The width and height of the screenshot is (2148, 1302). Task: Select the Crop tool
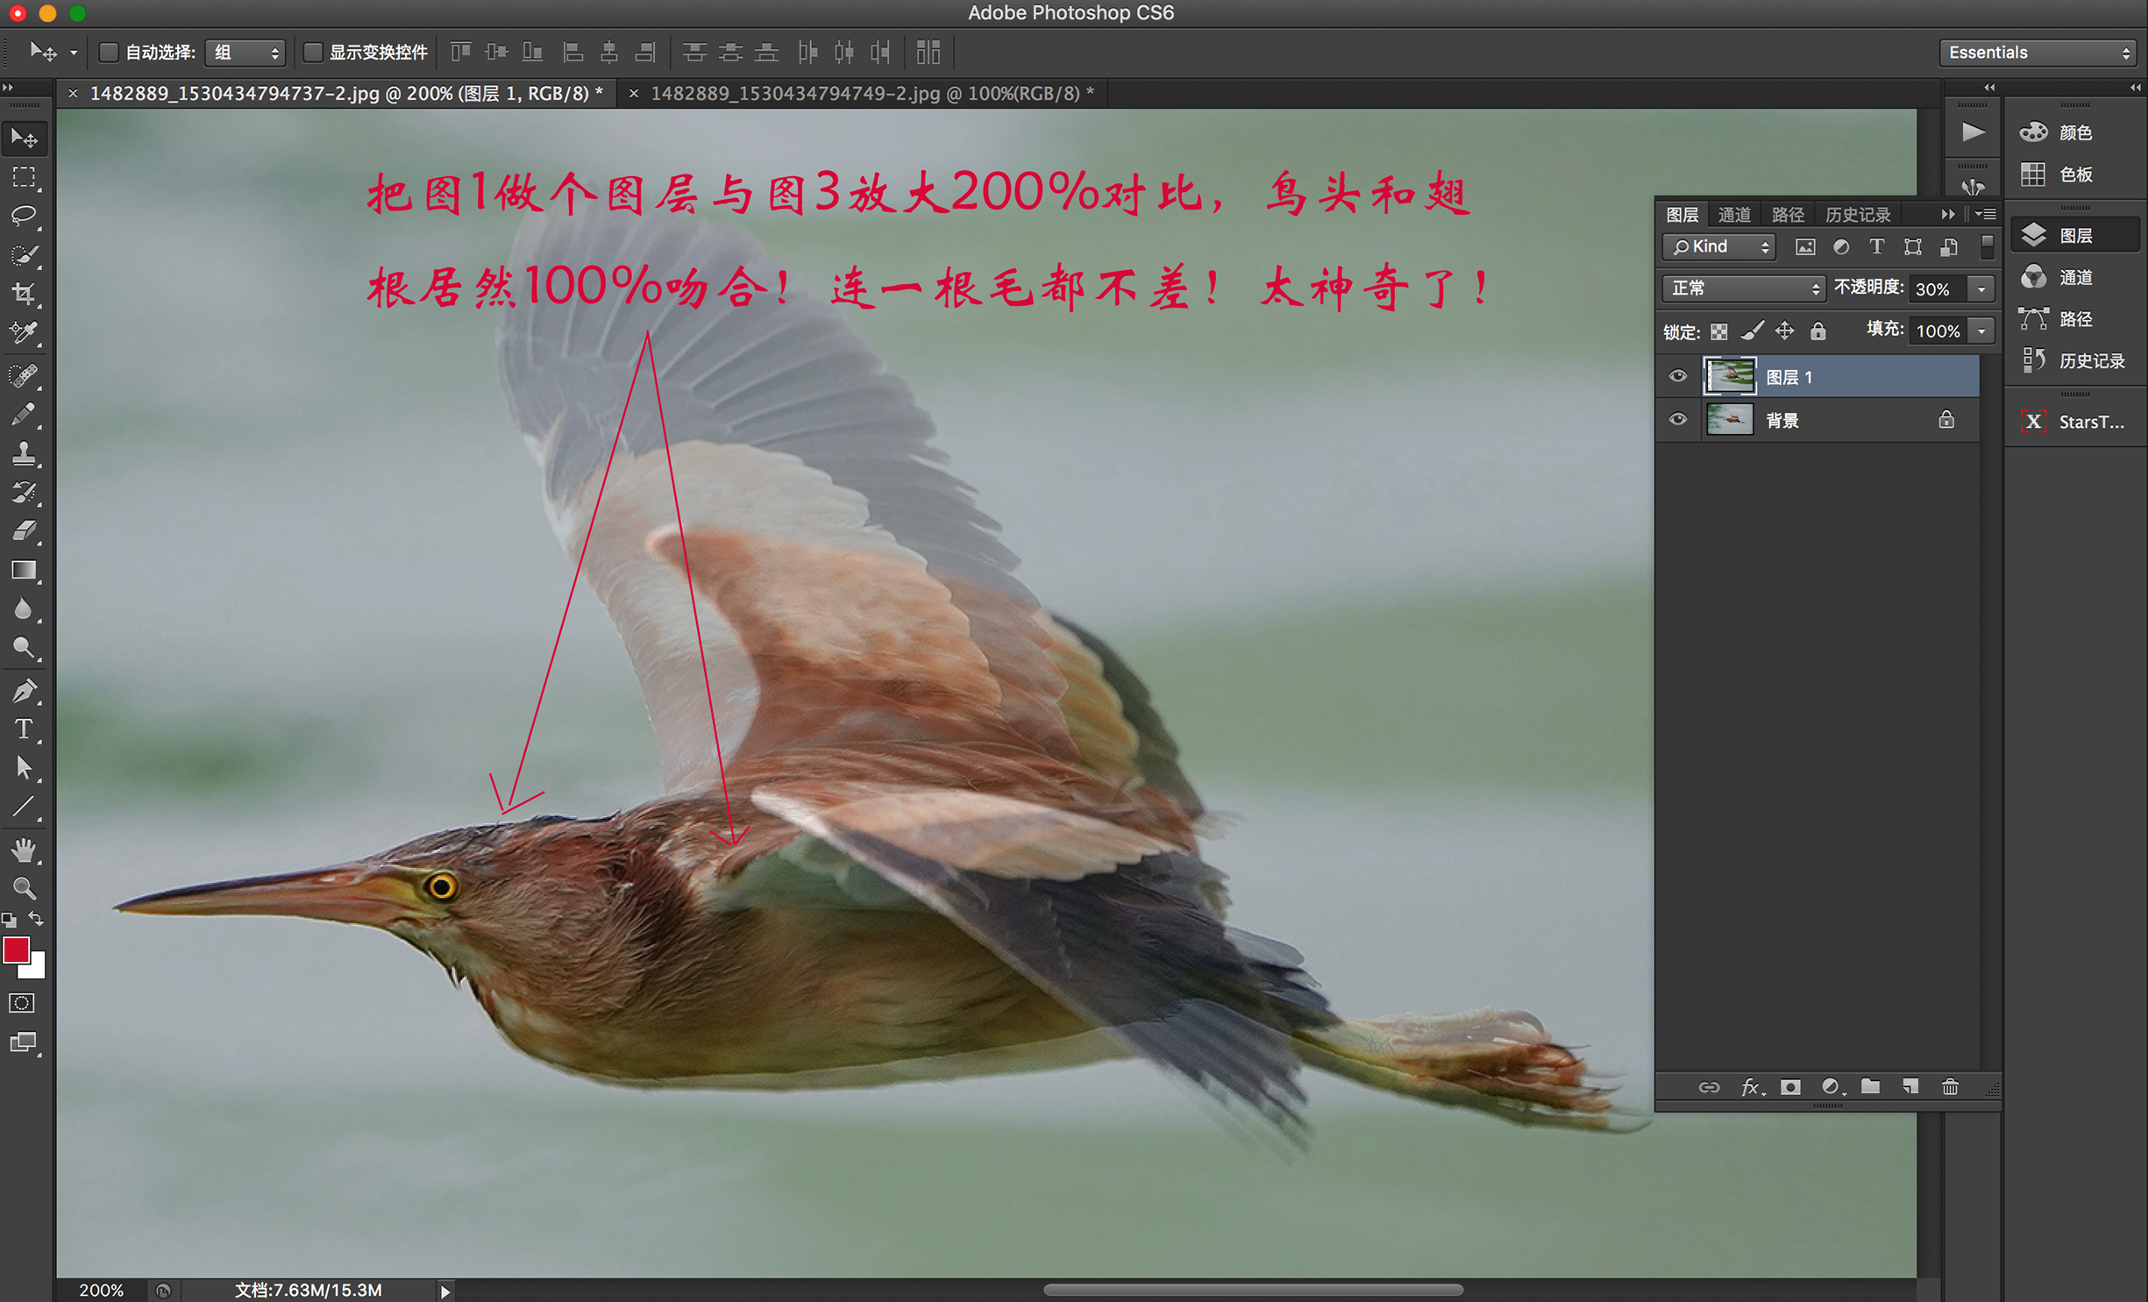pos(24,294)
